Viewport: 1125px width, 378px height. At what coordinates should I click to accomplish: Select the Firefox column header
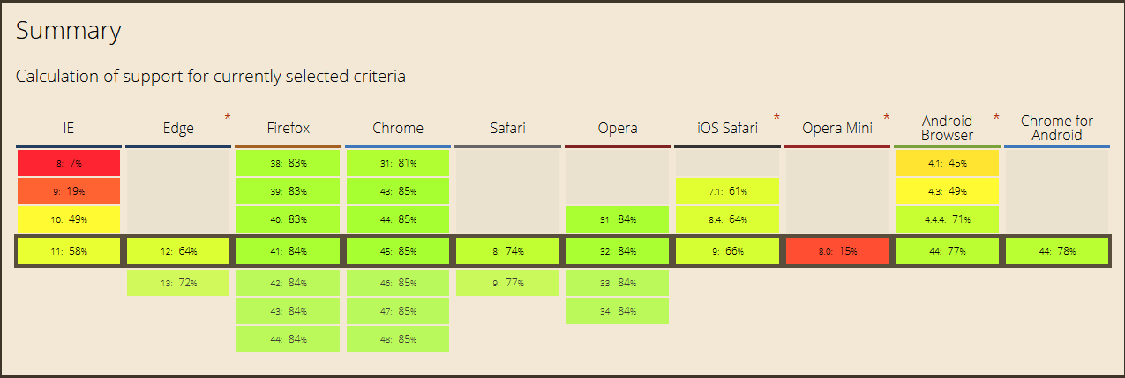288,129
